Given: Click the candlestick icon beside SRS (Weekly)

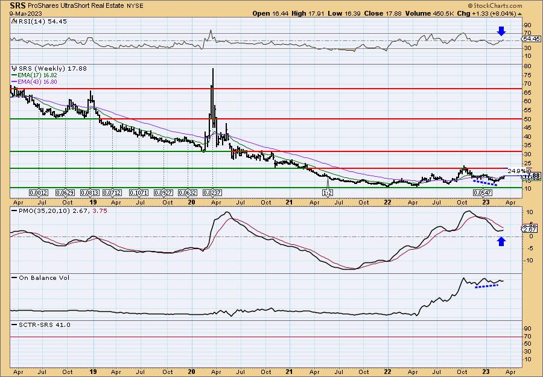Looking at the screenshot, I should click(14, 69).
